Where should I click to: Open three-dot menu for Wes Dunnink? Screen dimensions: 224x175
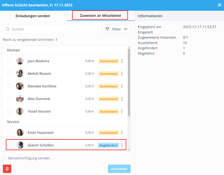tap(122, 99)
